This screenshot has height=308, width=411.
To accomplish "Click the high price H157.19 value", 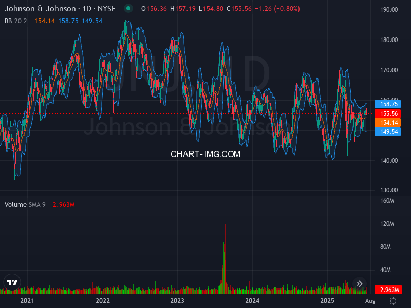I will 183,9.
